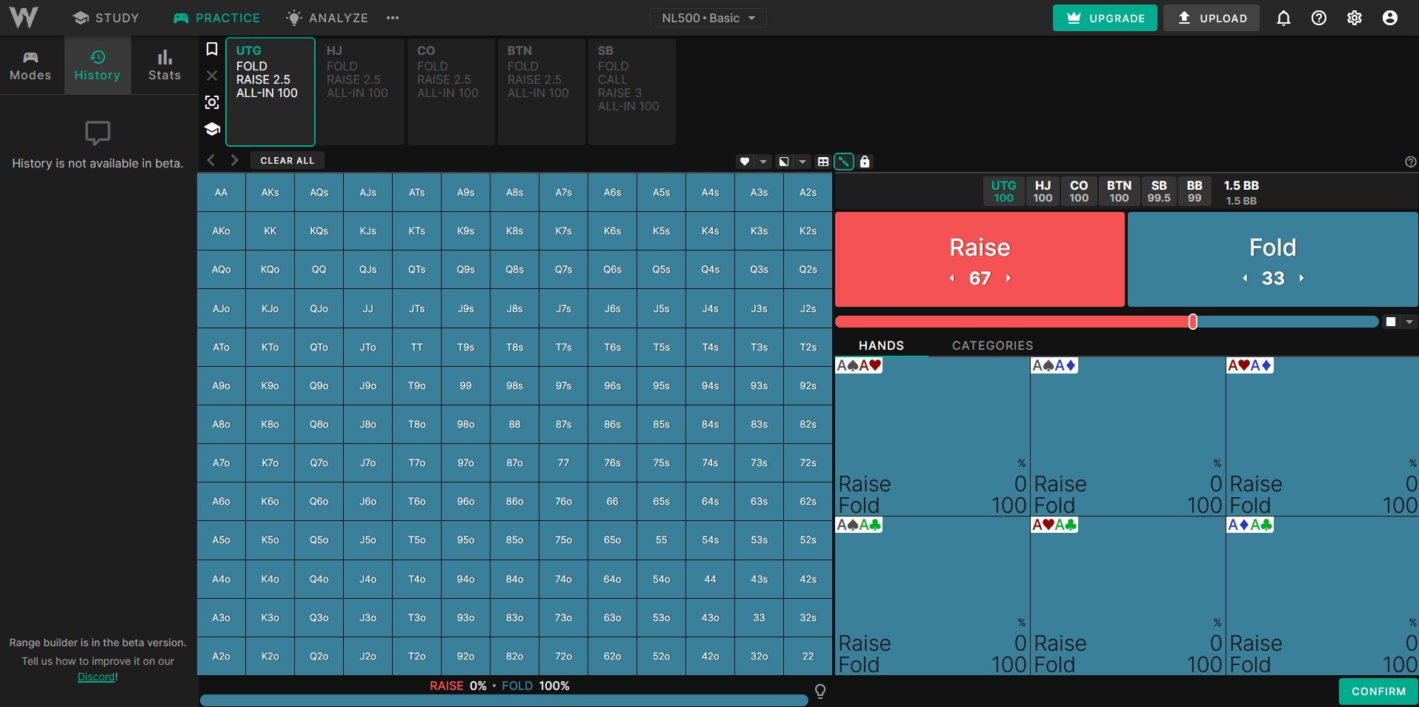Decrease Raise frequency with left arrow
The image size is (1419, 707).
tap(952, 278)
